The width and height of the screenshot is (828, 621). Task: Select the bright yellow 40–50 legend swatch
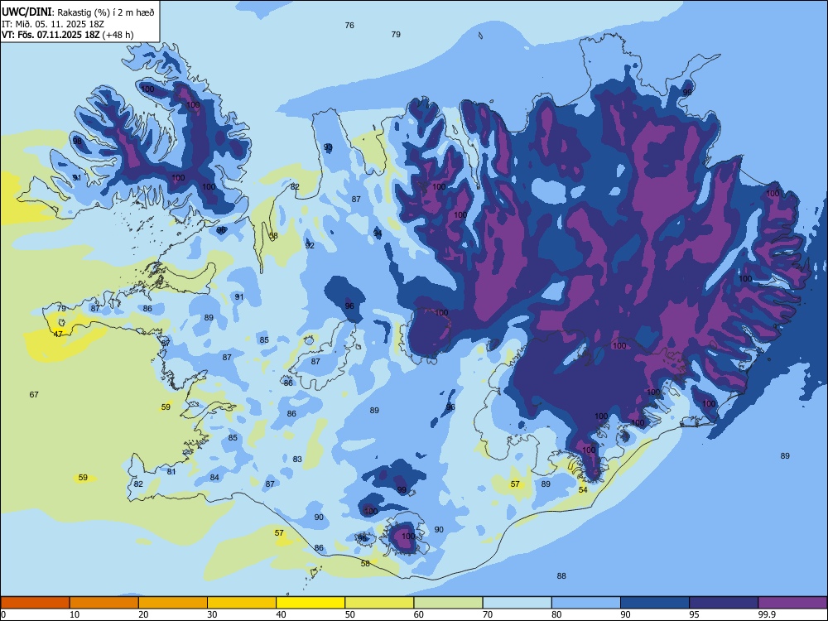[x=310, y=603]
